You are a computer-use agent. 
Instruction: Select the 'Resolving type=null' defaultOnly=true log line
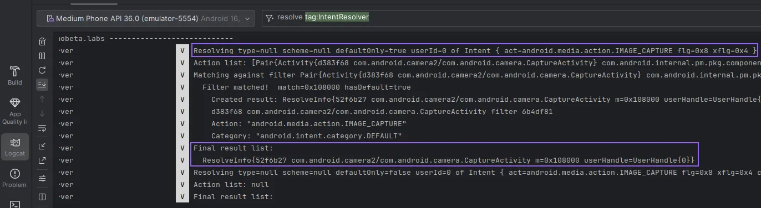(x=475, y=51)
